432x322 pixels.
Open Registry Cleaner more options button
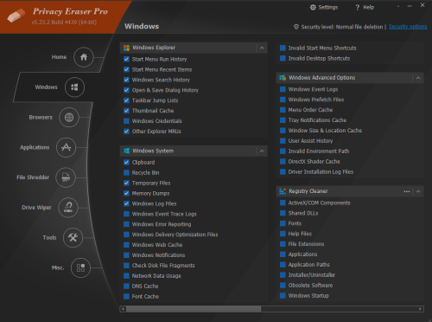407,191
